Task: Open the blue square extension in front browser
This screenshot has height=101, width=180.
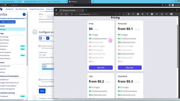Action: coord(152,14)
